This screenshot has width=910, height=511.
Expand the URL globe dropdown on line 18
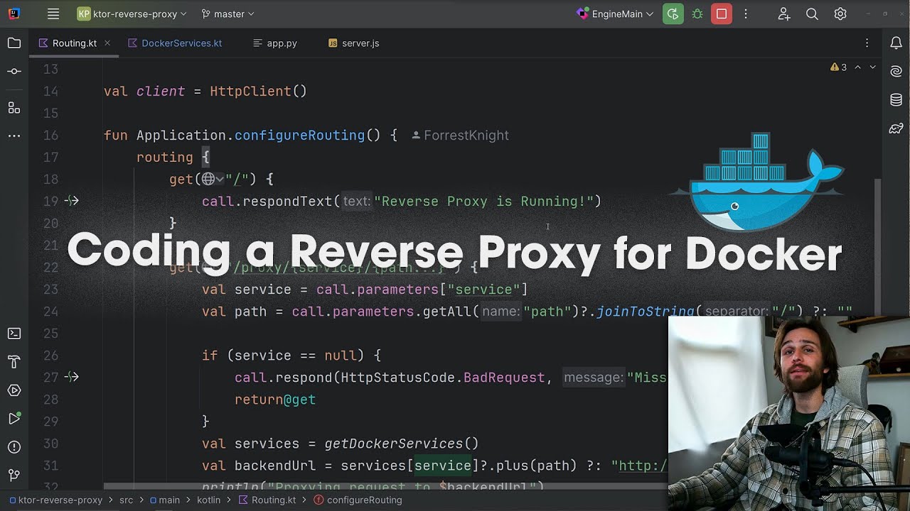[x=213, y=179]
